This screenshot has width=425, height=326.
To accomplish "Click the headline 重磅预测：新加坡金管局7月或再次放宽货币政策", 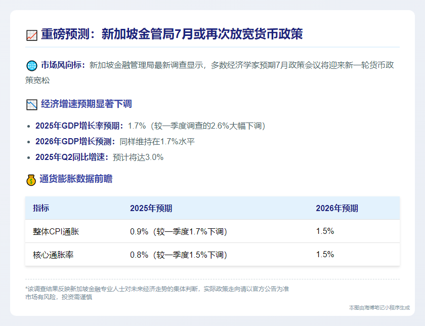I will coord(172,34).
